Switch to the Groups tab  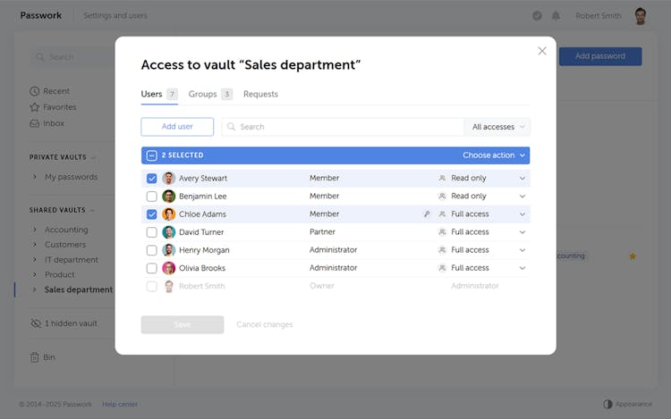click(202, 94)
